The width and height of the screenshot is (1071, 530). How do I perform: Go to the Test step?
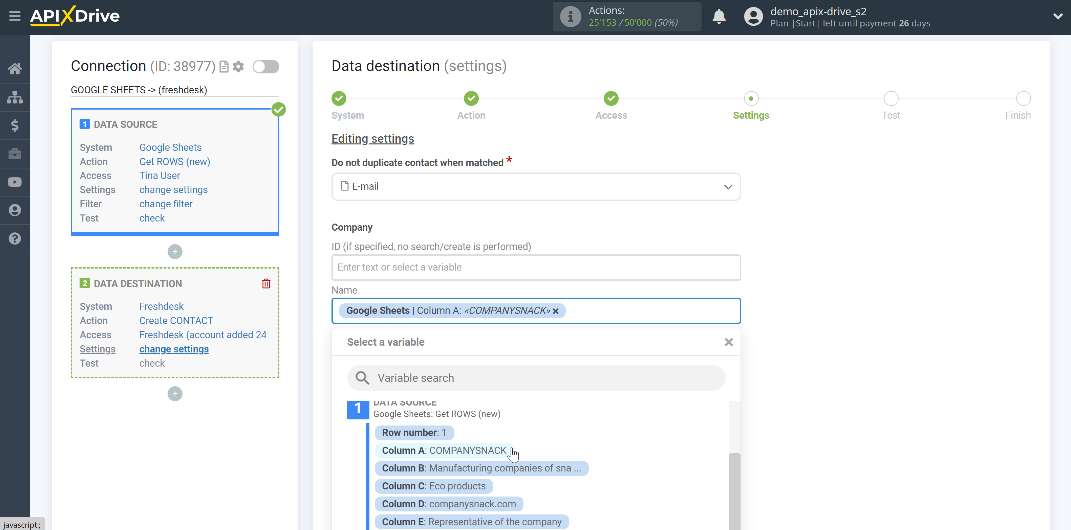click(x=891, y=98)
